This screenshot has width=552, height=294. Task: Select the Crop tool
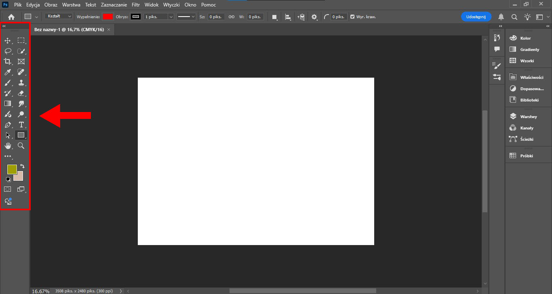(8, 61)
